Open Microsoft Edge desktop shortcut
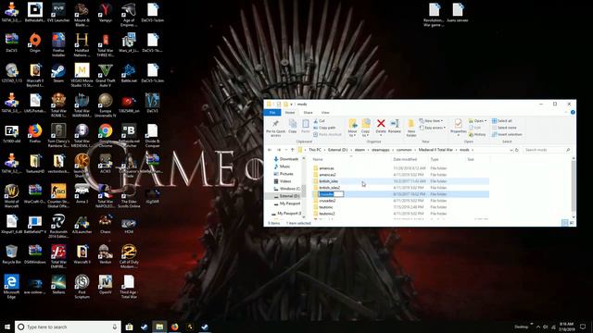 [11, 287]
